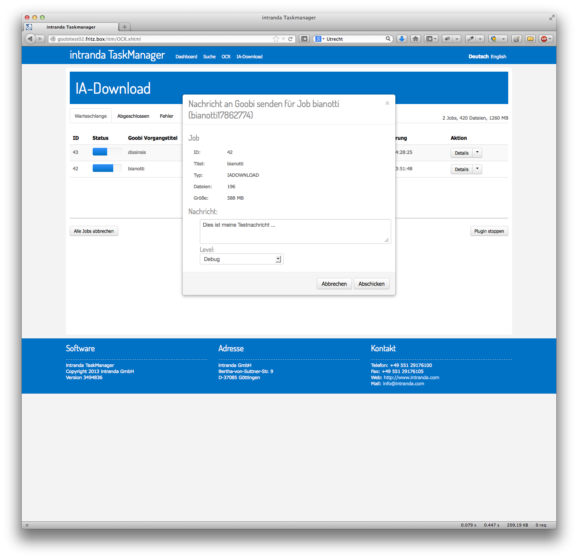The width and height of the screenshot is (578, 559).
Task: Click the fullscreen arrows in title bar
Action: (x=552, y=18)
